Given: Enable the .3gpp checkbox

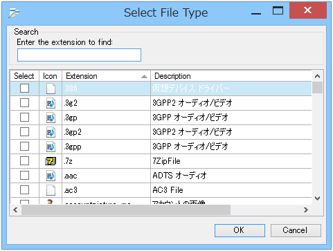Looking at the screenshot, I should [24, 147].
